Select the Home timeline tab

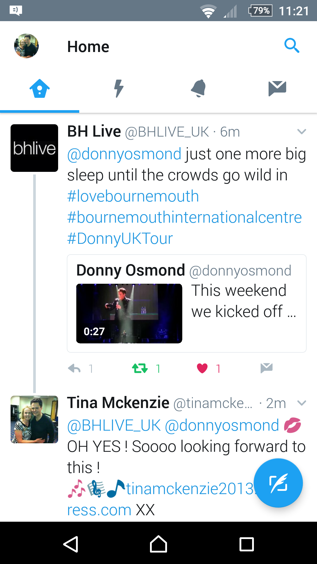[x=40, y=88]
